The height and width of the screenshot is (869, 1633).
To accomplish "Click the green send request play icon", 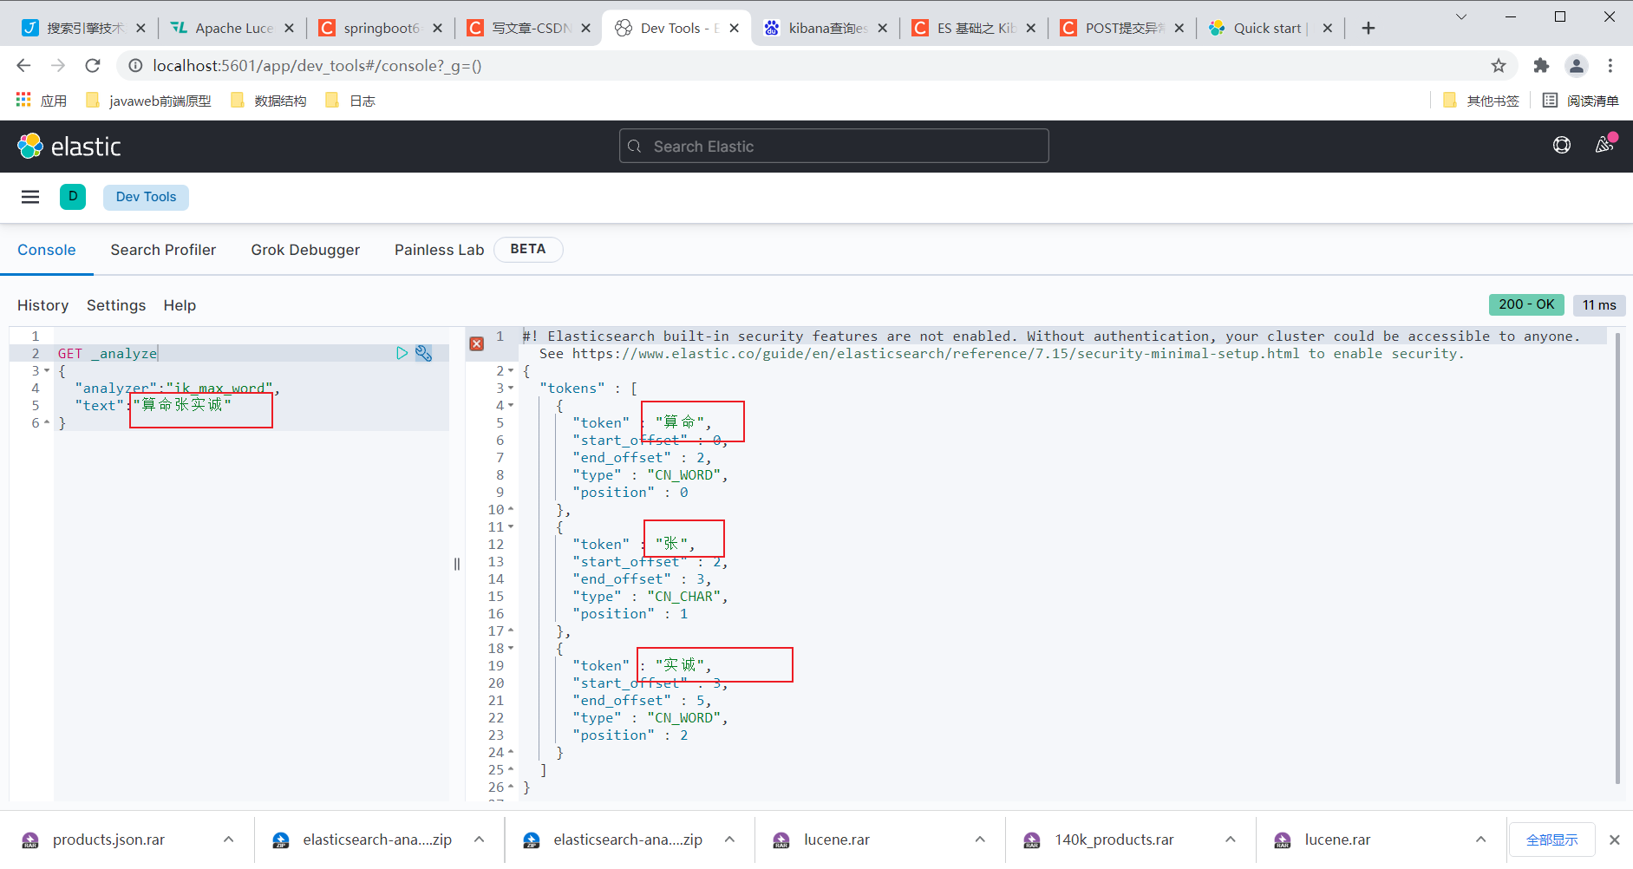I will (401, 353).
